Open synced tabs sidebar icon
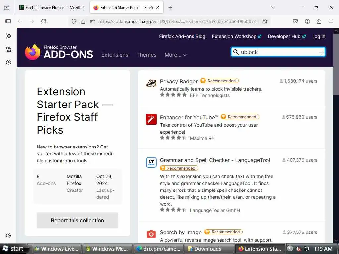The height and width of the screenshot is (254, 339). (x=9, y=50)
